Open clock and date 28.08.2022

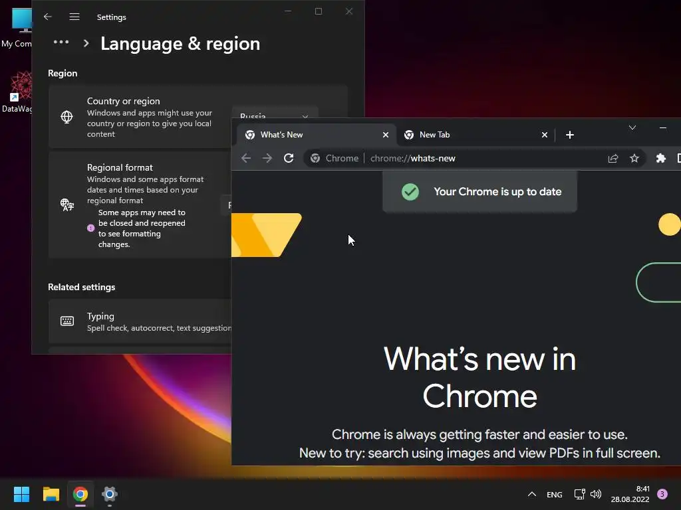(x=630, y=494)
